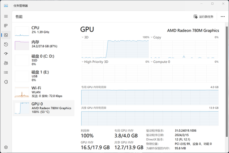Select the Wi-Fi WLAN resource entry
229x153 pixels.
click(x=44, y=91)
